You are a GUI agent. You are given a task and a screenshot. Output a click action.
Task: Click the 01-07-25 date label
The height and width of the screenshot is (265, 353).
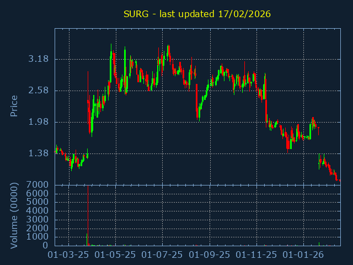click(163, 255)
